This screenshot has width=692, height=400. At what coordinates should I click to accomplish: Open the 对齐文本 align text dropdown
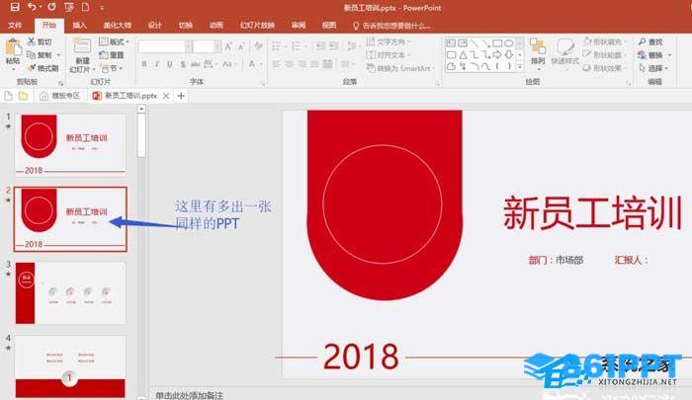[x=389, y=55]
